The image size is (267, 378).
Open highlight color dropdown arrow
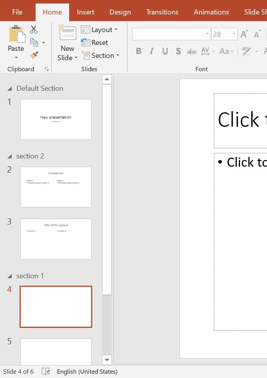pyautogui.click(x=257, y=51)
